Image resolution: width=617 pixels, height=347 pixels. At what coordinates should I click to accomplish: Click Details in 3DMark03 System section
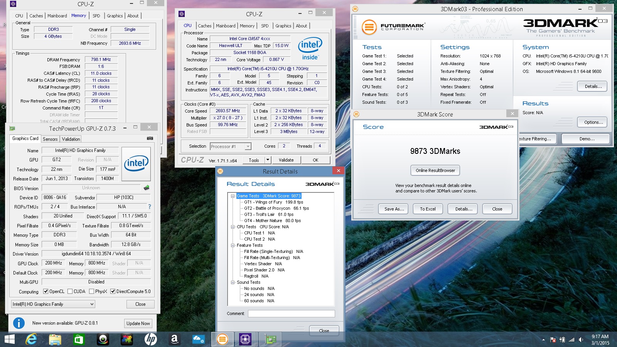click(x=593, y=86)
